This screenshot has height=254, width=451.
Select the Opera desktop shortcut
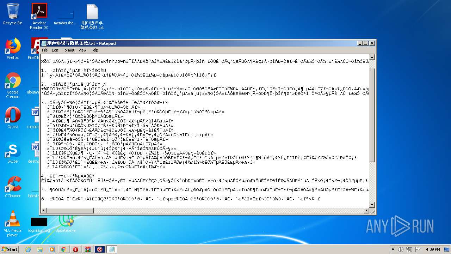[x=13, y=117]
